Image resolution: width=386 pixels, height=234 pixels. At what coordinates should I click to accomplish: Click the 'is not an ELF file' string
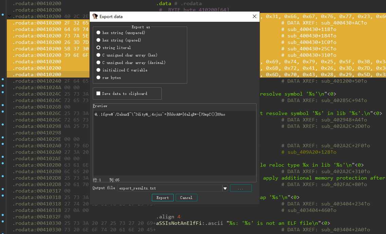[278, 223]
